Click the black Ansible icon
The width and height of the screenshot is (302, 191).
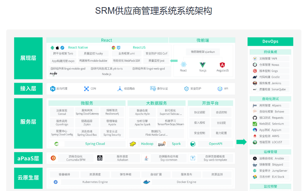point(255,159)
